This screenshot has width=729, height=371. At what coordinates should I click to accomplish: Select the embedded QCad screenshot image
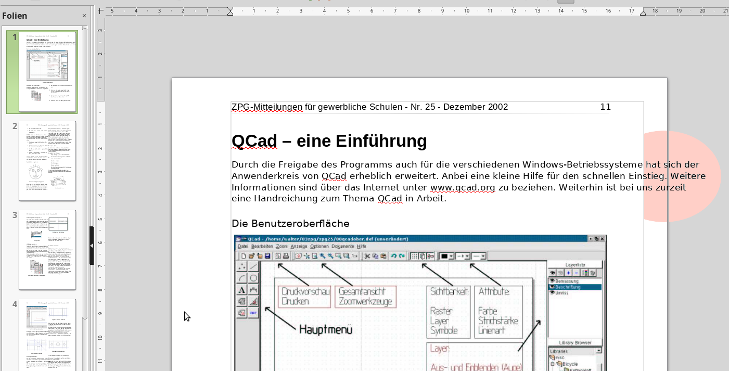coord(420,303)
